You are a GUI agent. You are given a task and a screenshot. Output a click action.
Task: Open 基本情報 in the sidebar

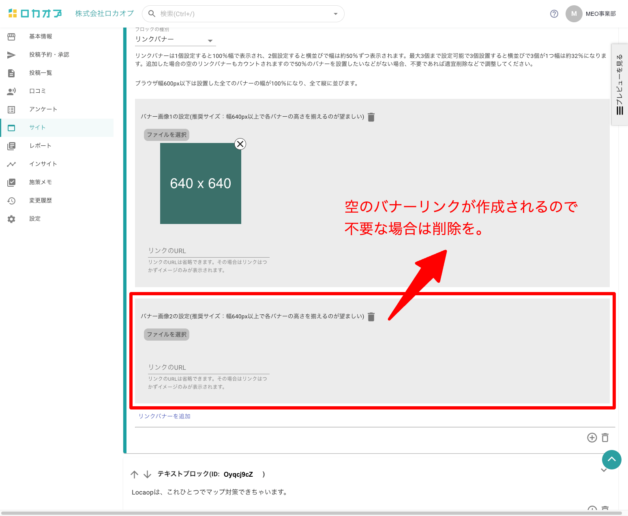tap(41, 36)
